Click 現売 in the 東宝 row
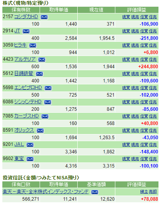The image size is (162, 207). click(135, 159)
